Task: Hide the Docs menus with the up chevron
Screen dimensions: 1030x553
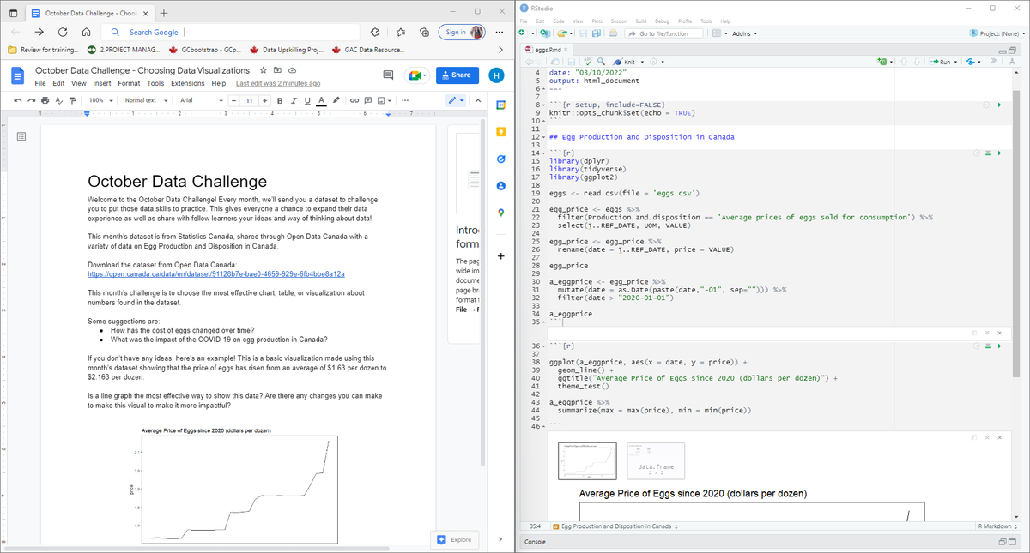Action: click(x=477, y=100)
